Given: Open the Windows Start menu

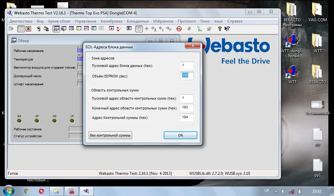Looking at the screenshot, I should [8, 190].
